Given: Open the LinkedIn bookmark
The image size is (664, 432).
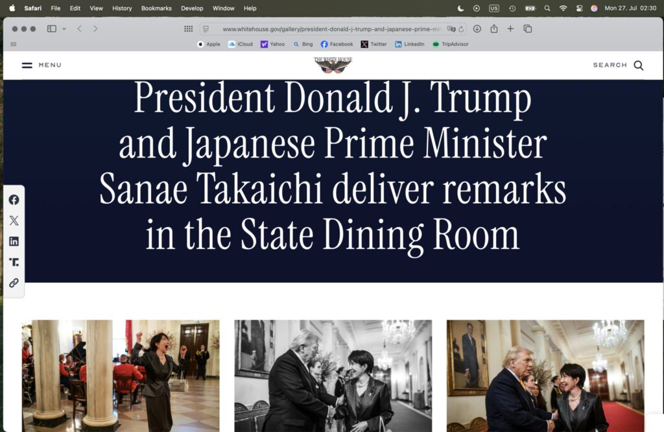Looking at the screenshot, I should point(410,44).
